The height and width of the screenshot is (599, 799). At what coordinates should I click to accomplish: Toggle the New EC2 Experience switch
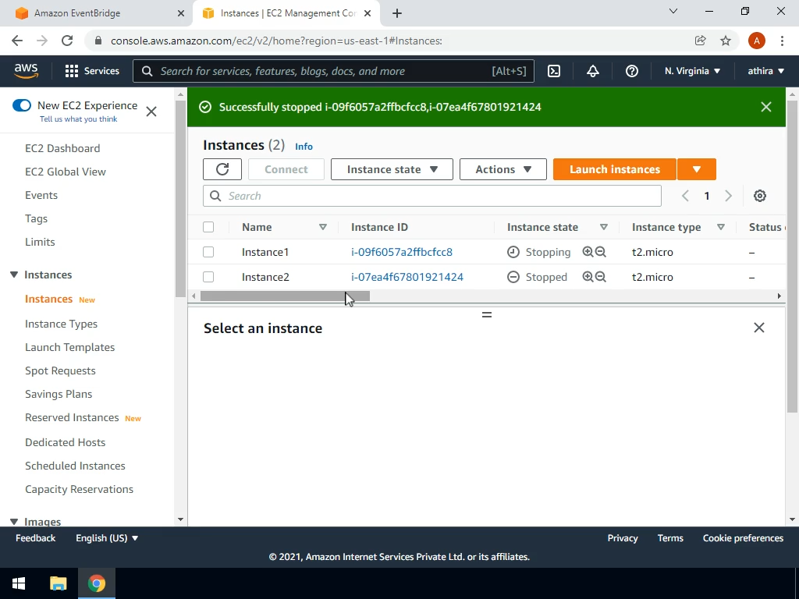(22, 105)
